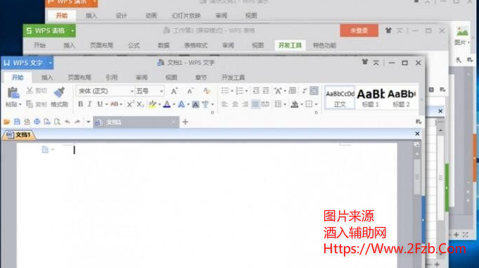Select the Format Painter brush icon
The width and height of the screenshot is (479, 268).
[x=59, y=92]
